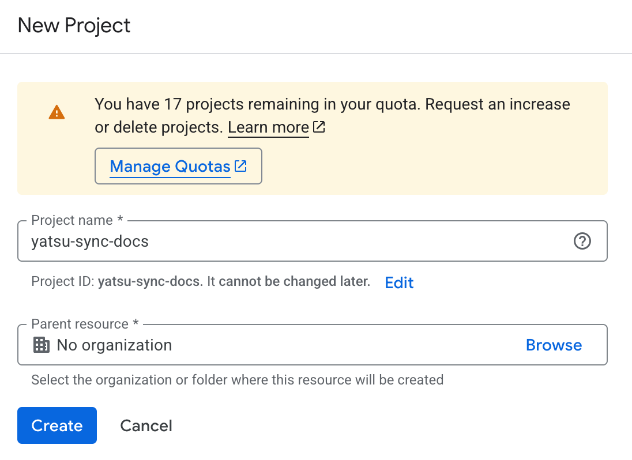This screenshot has width=632, height=460.
Task: Open the Project name help question-mark icon
Action: pos(582,242)
